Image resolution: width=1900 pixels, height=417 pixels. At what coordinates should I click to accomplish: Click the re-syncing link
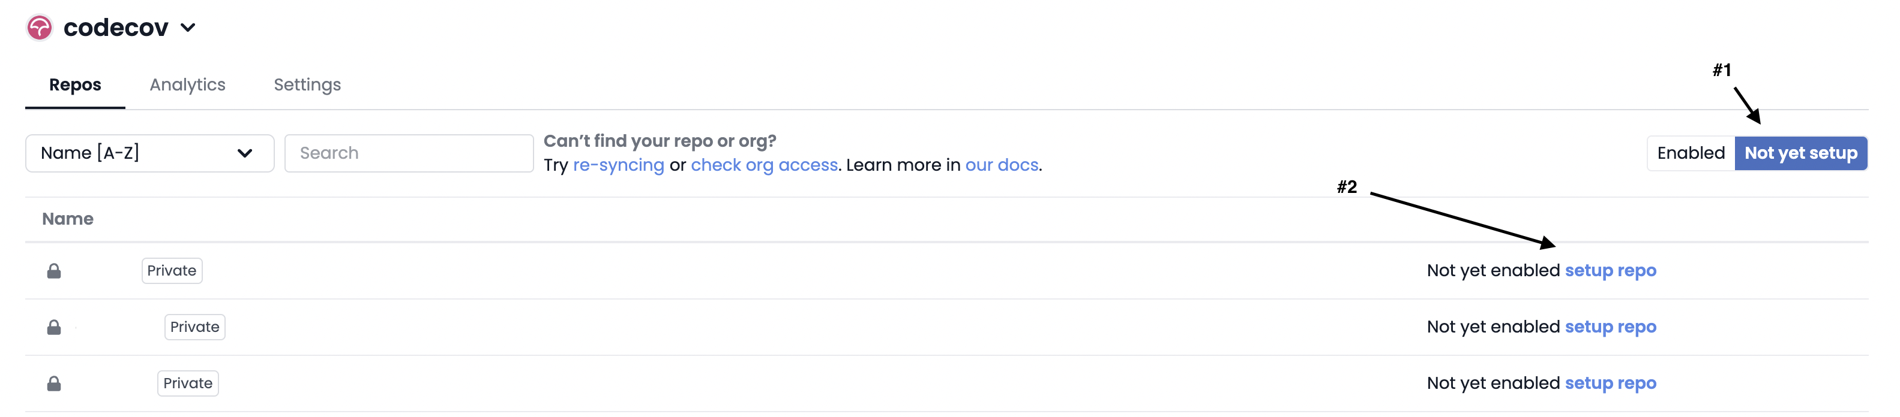618,165
